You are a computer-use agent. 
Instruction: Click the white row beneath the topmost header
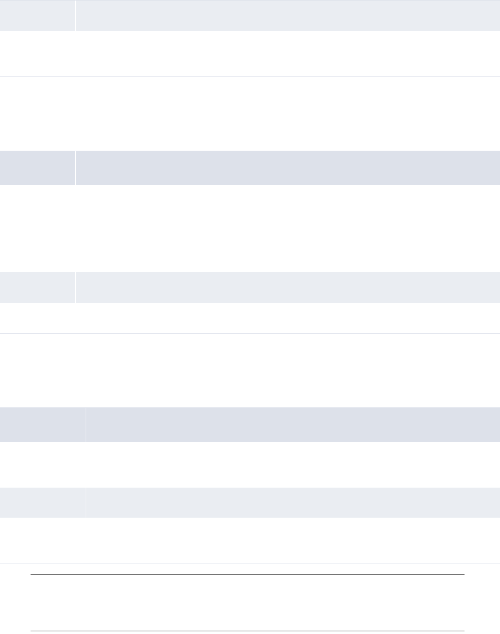(250, 54)
